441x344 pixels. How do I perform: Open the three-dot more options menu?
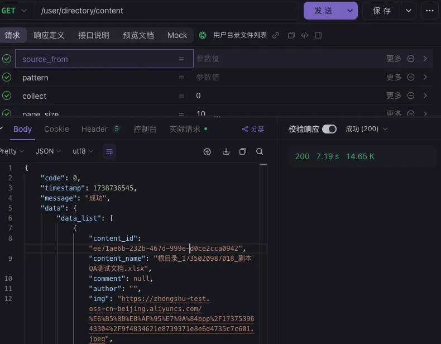[429, 11]
